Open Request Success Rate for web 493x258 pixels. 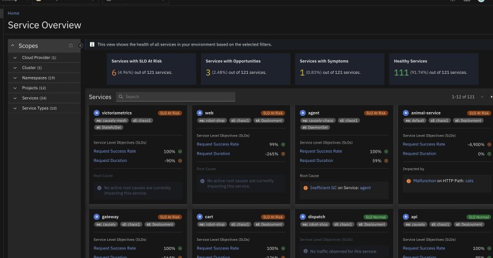coord(218,144)
